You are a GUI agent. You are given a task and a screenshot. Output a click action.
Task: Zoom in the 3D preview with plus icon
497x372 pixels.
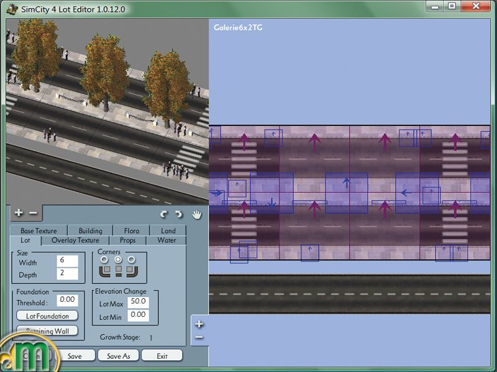coord(19,213)
